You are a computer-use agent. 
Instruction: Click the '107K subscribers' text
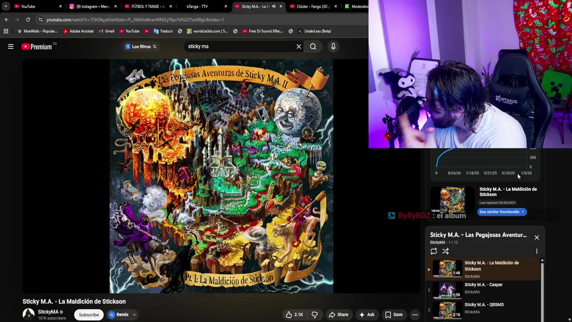coord(52,318)
